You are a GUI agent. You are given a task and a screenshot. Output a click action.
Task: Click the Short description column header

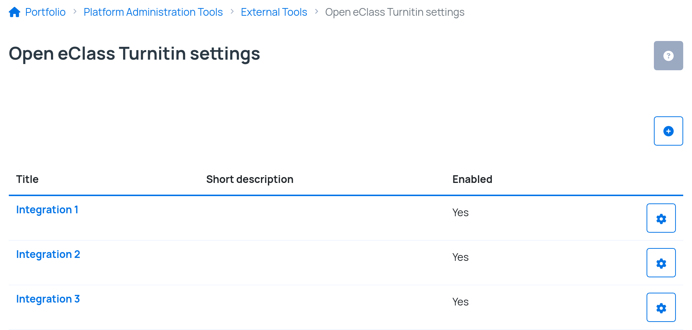click(x=250, y=179)
